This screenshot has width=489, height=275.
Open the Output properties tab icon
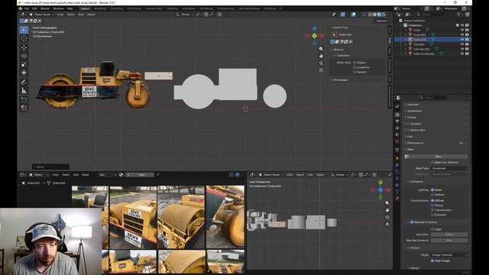point(397,121)
